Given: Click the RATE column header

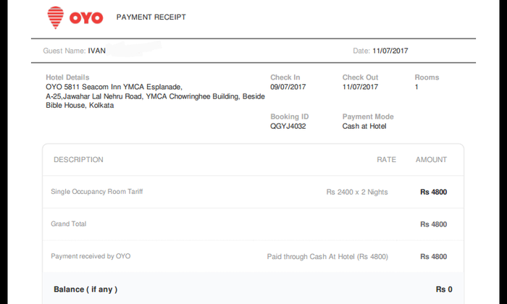Looking at the screenshot, I should coord(386,159).
